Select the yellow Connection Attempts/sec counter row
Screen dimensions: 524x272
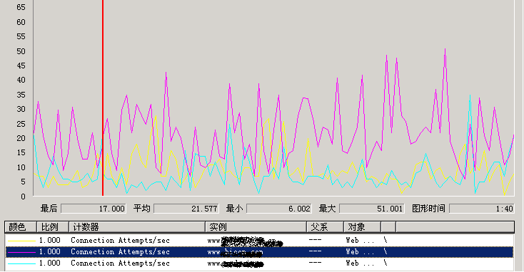pos(259,241)
